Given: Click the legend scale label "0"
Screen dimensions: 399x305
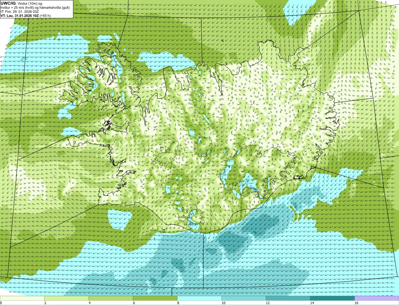Looking at the screenshot, I should [x=1, y=303].
